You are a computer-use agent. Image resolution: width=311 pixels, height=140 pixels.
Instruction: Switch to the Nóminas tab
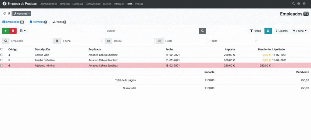click(x=38, y=22)
